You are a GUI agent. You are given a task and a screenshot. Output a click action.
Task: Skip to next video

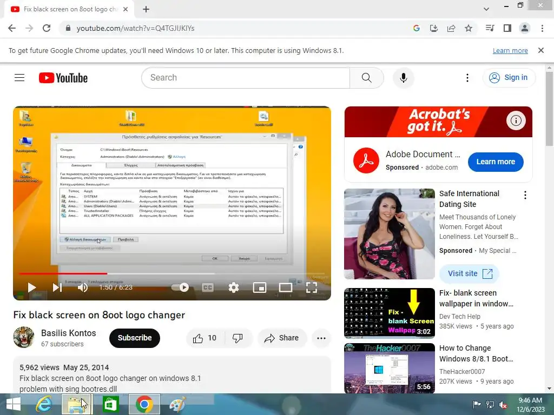pos(57,287)
